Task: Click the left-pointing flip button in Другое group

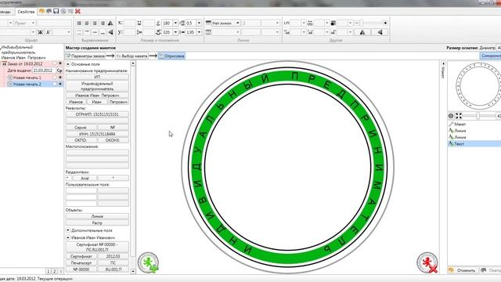Action: (380, 32)
